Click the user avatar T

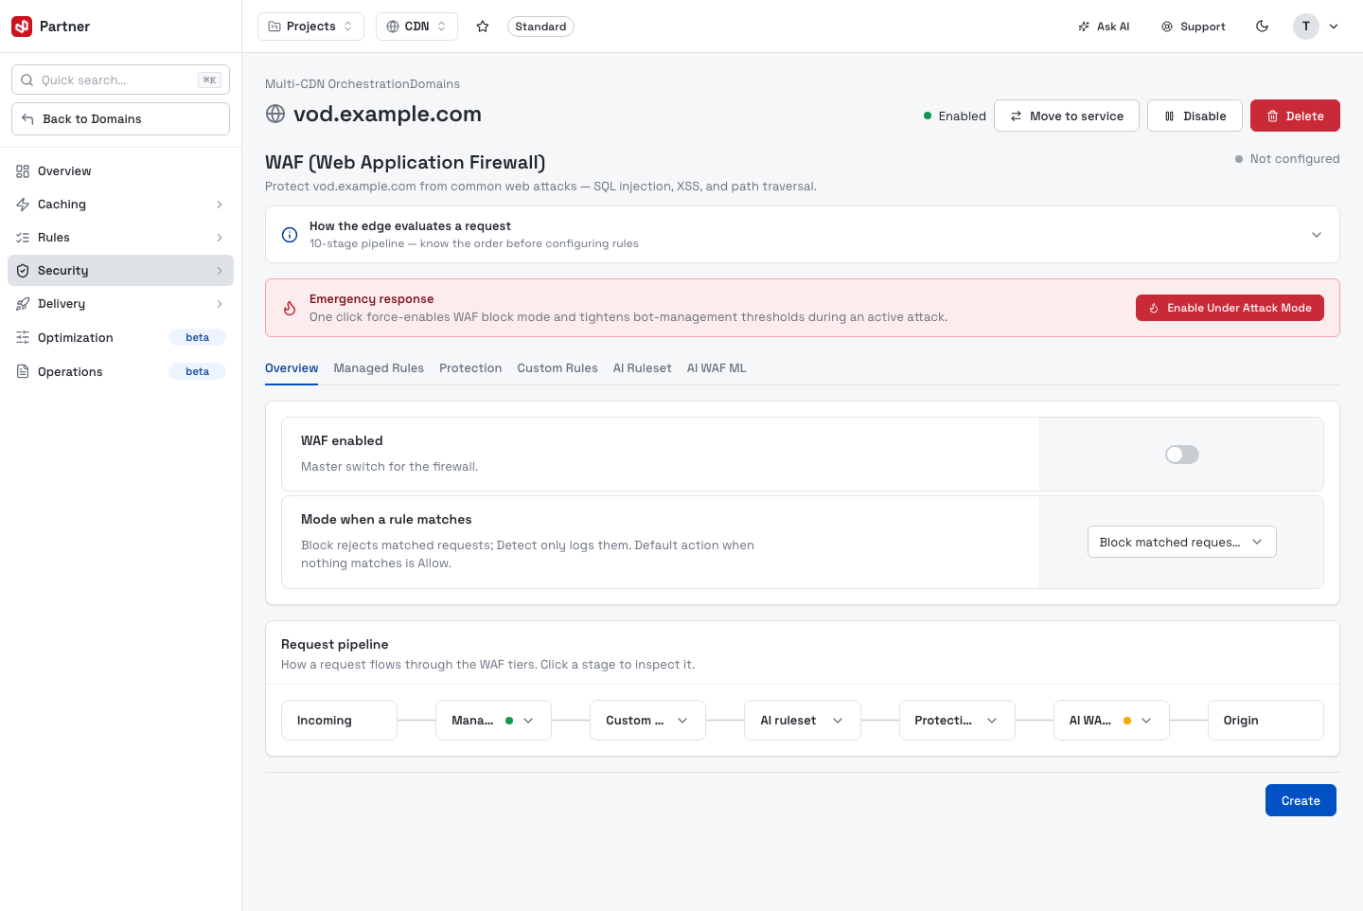coord(1306,27)
